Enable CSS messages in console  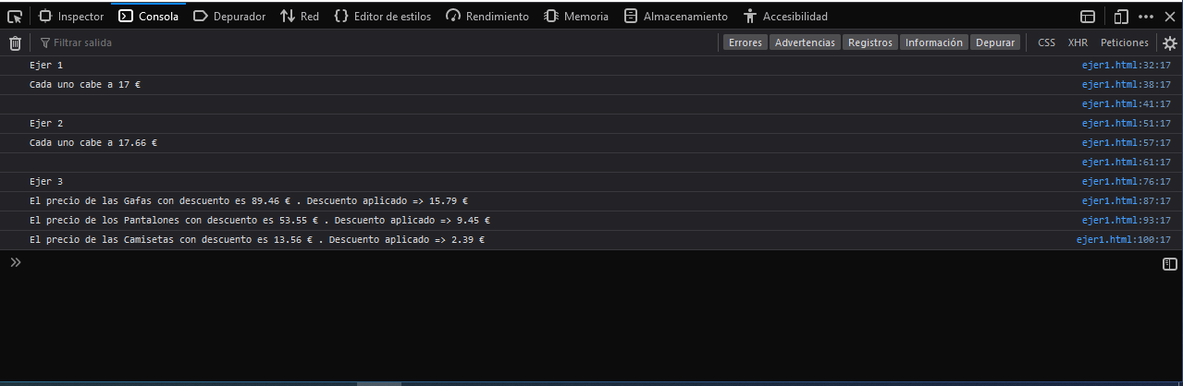[x=1046, y=42]
